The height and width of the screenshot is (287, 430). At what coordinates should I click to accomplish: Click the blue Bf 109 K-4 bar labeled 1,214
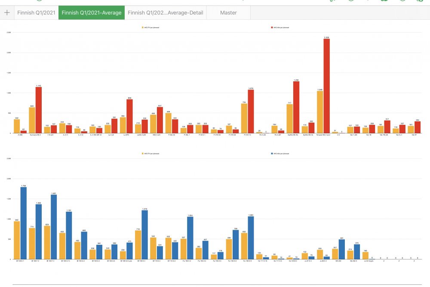point(144,235)
